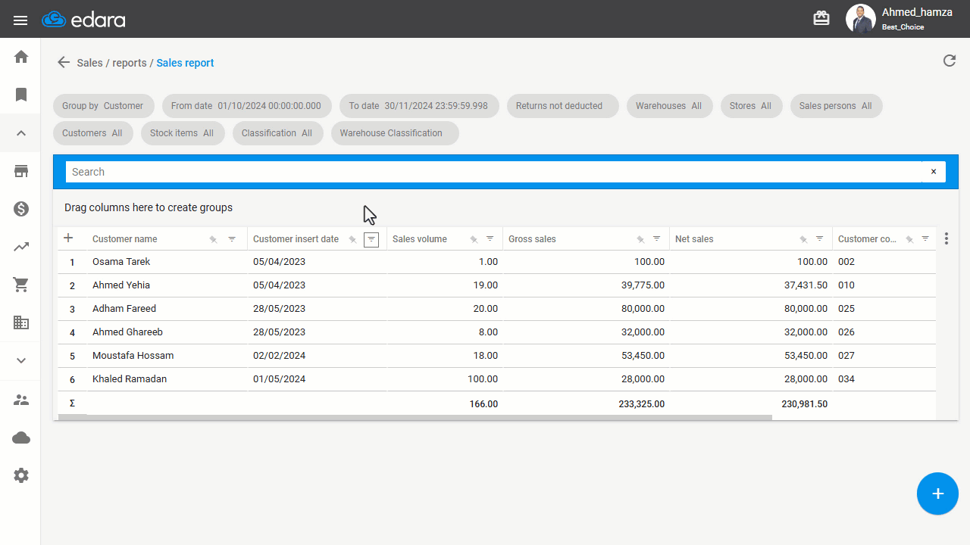Open the Group by Customer filter chip
This screenshot has width=970, height=545.
104,106
